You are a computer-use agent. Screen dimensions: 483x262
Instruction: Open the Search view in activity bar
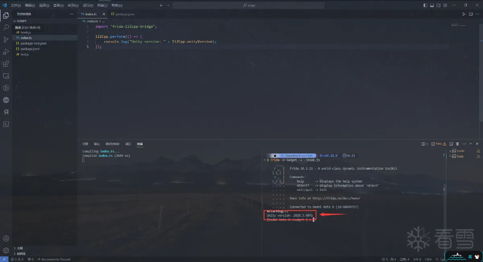point(6,28)
